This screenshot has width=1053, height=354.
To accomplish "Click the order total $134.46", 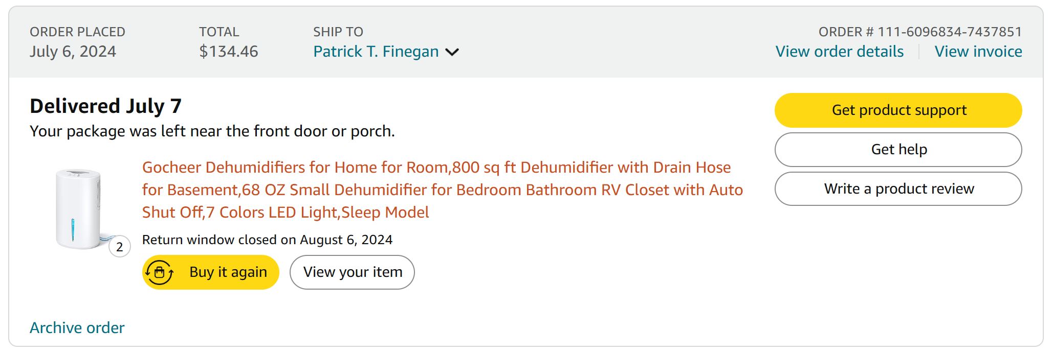I will 228,52.
